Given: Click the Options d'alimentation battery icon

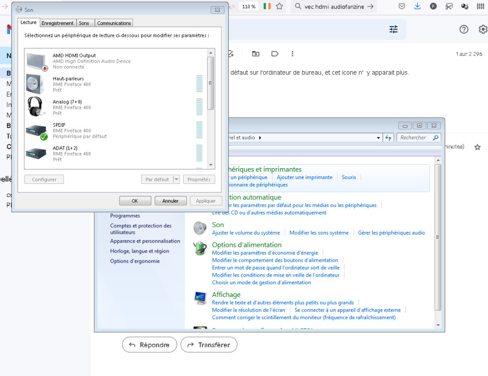Looking at the screenshot, I should tap(200, 248).
